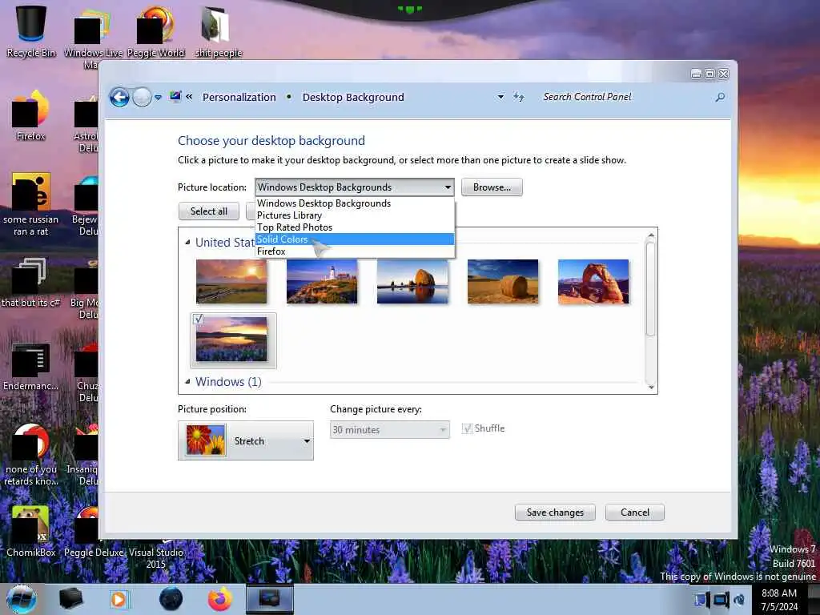
Task: Open 'that but its c#' desktop icon
Action: pos(30,283)
